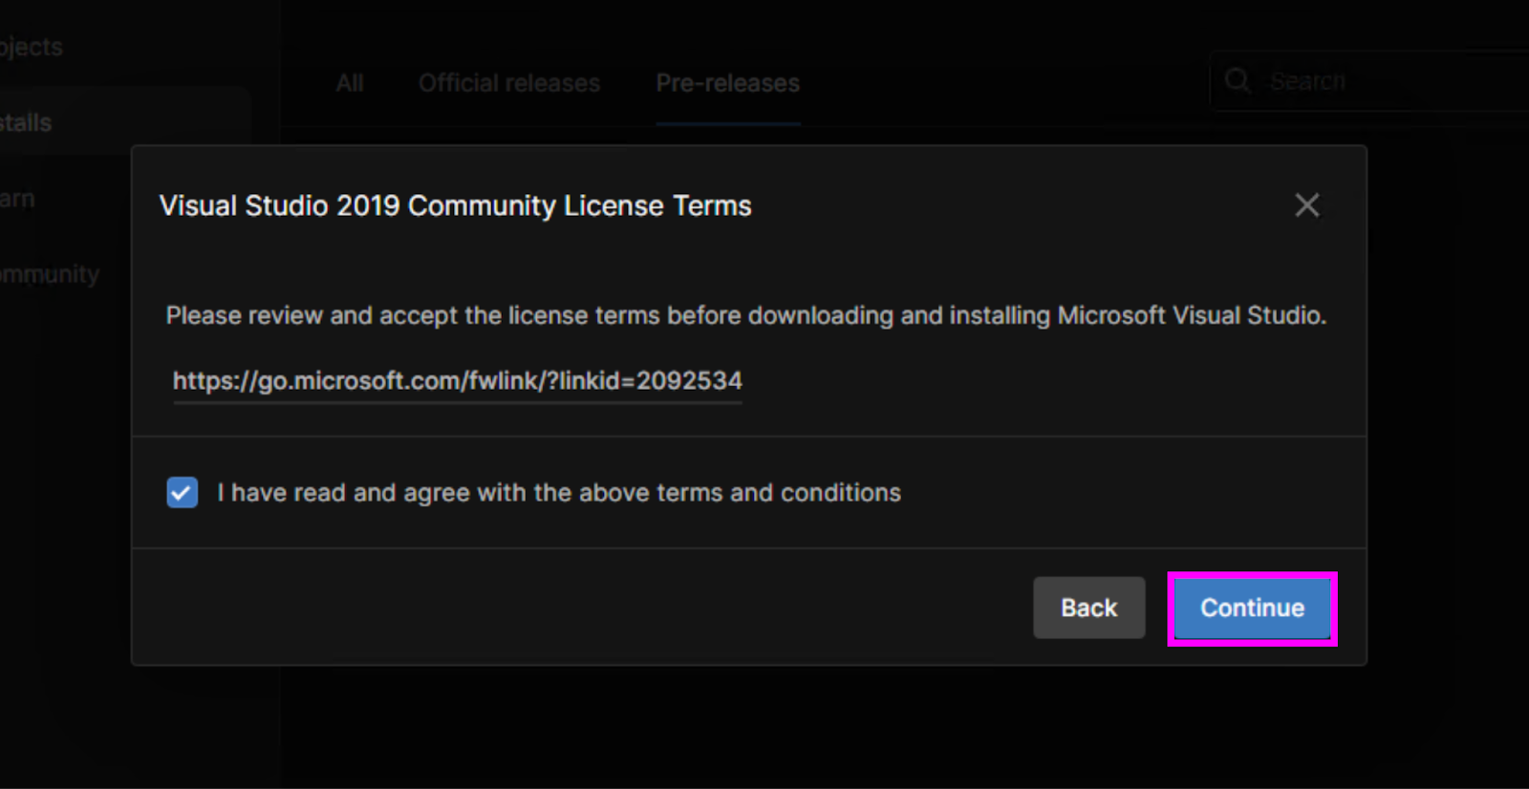Click the dialog title 'Visual Studio 2019 Community License Terms'
This screenshot has height=789, width=1529.
click(x=455, y=206)
